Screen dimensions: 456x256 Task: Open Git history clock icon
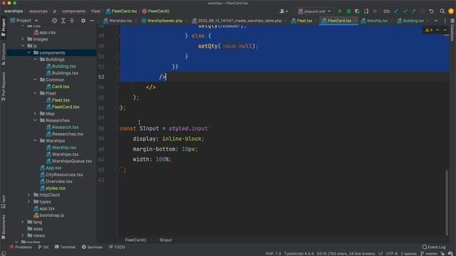(x=423, y=11)
